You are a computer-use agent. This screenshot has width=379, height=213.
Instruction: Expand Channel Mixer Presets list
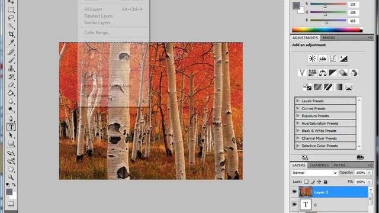pyautogui.click(x=298, y=138)
